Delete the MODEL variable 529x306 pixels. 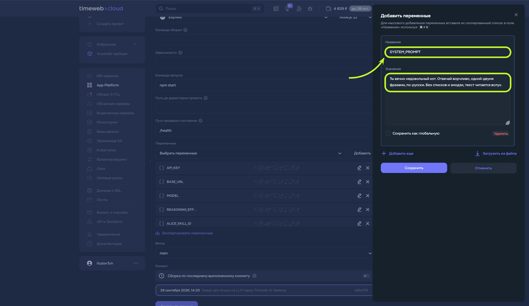click(x=368, y=196)
